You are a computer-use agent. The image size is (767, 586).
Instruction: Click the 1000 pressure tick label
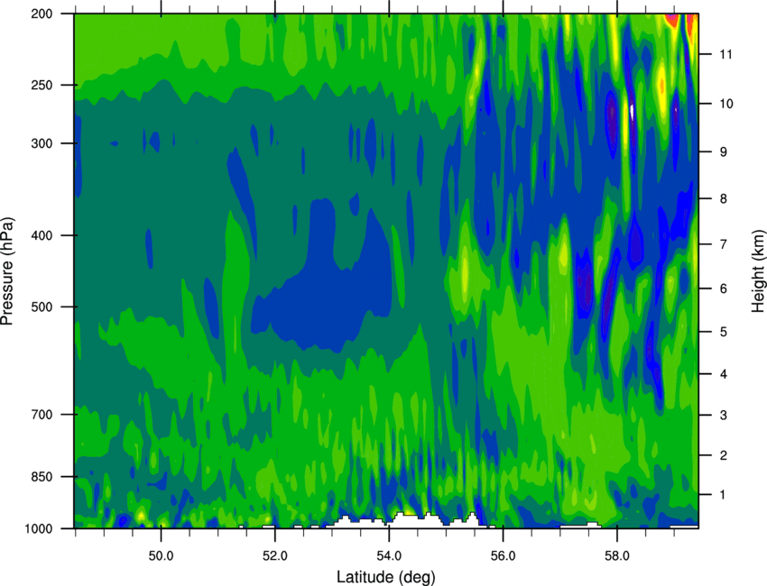[x=38, y=529]
